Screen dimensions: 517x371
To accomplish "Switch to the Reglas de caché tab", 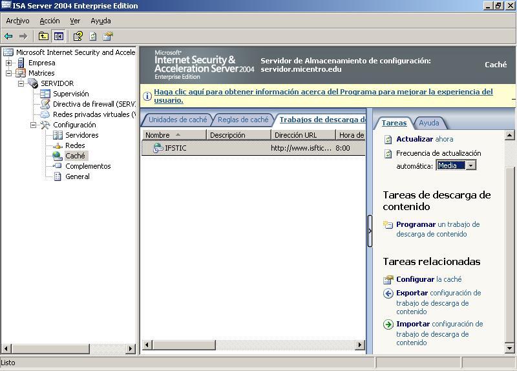I will coord(243,120).
